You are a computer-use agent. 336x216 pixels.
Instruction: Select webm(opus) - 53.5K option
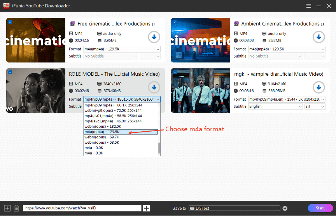coord(121,142)
